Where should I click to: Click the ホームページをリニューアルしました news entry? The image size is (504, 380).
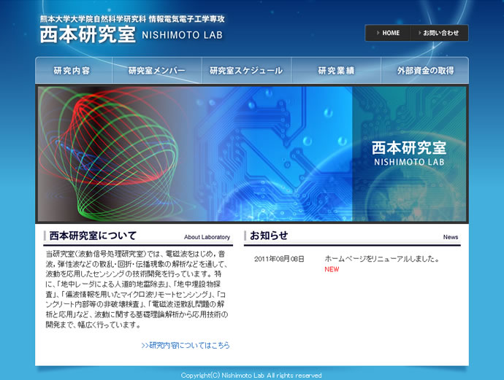coord(382,259)
